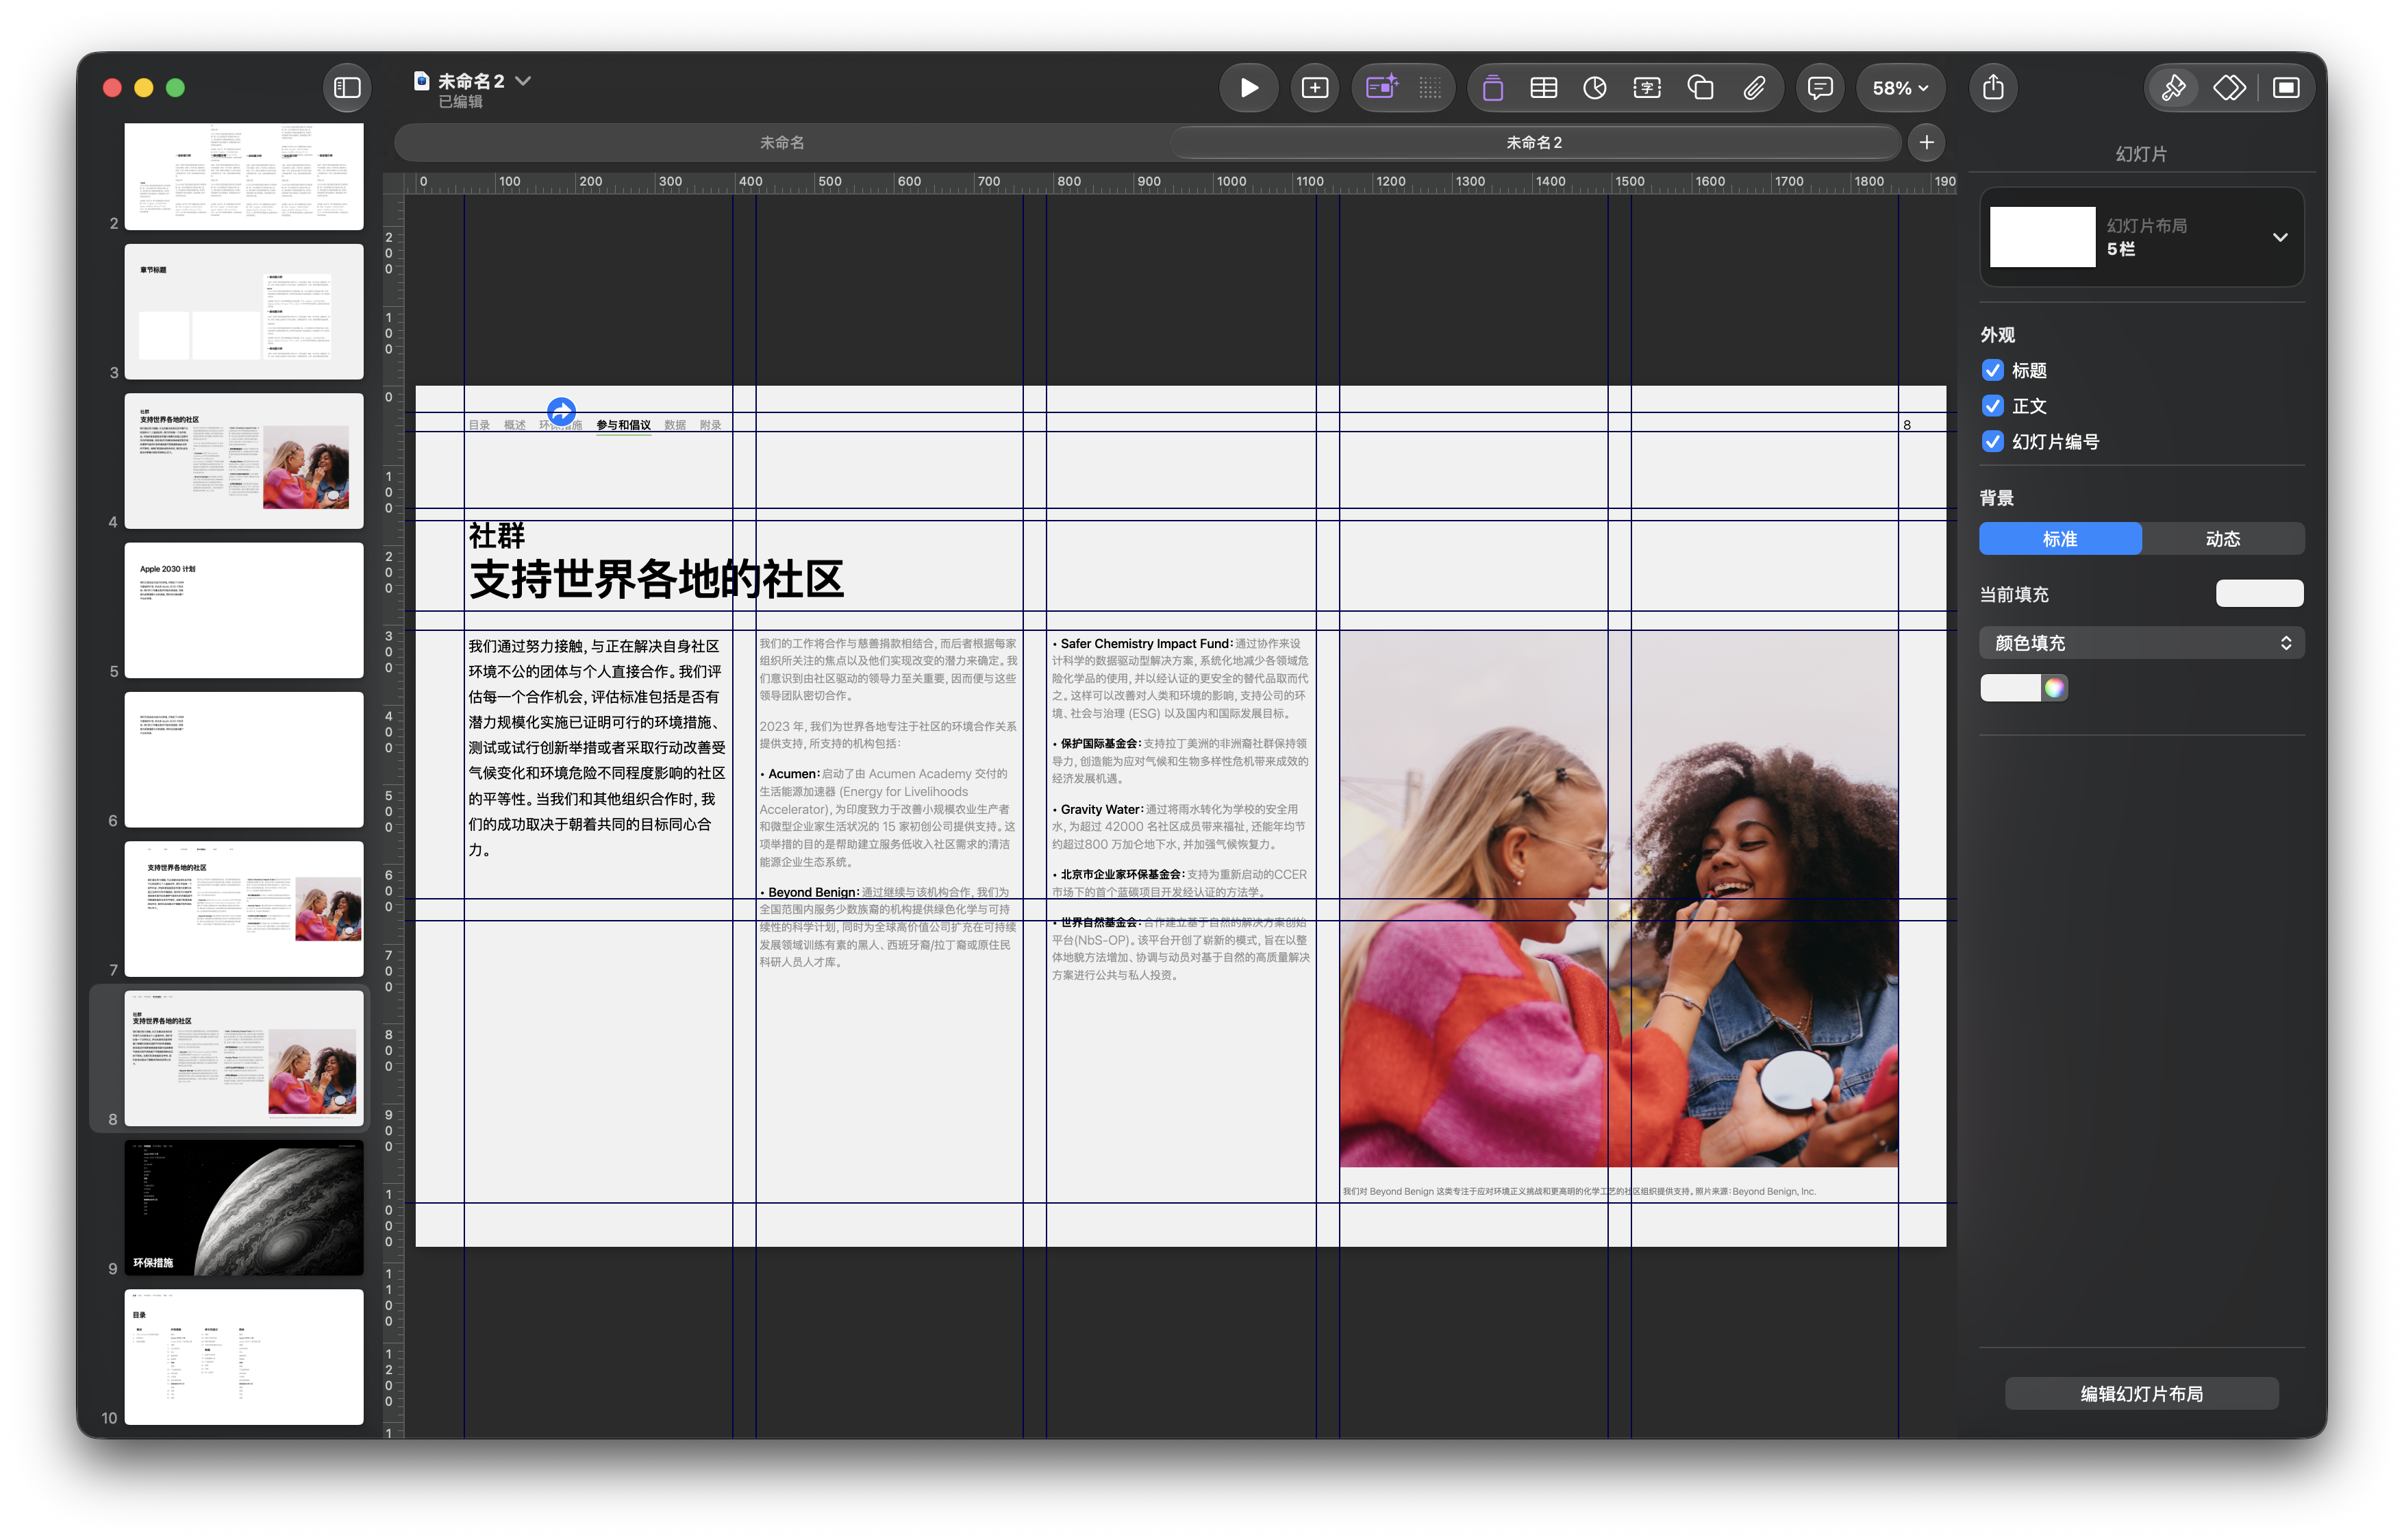This screenshot has height=1540, width=2404.
Task: Open the Format paintbrush inspector
Action: click(x=2173, y=88)
